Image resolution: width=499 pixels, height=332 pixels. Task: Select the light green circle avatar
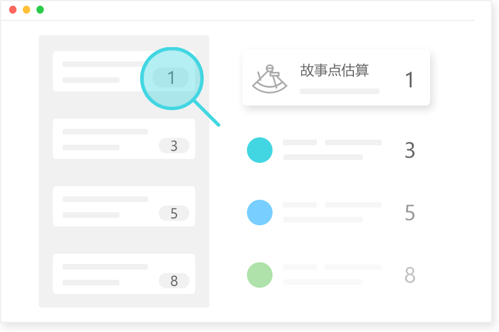click(259, 275)
